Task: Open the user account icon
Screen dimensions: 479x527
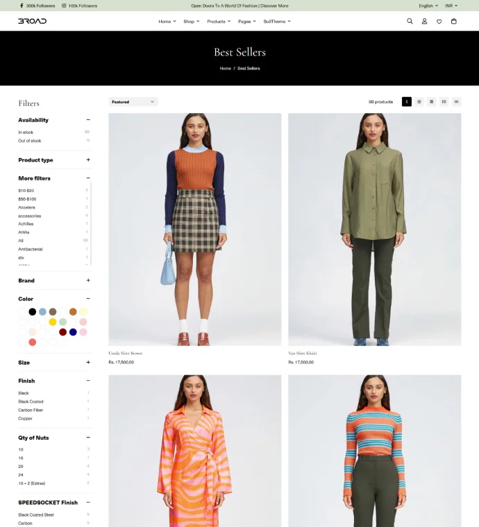Action: tap(425, 21)
